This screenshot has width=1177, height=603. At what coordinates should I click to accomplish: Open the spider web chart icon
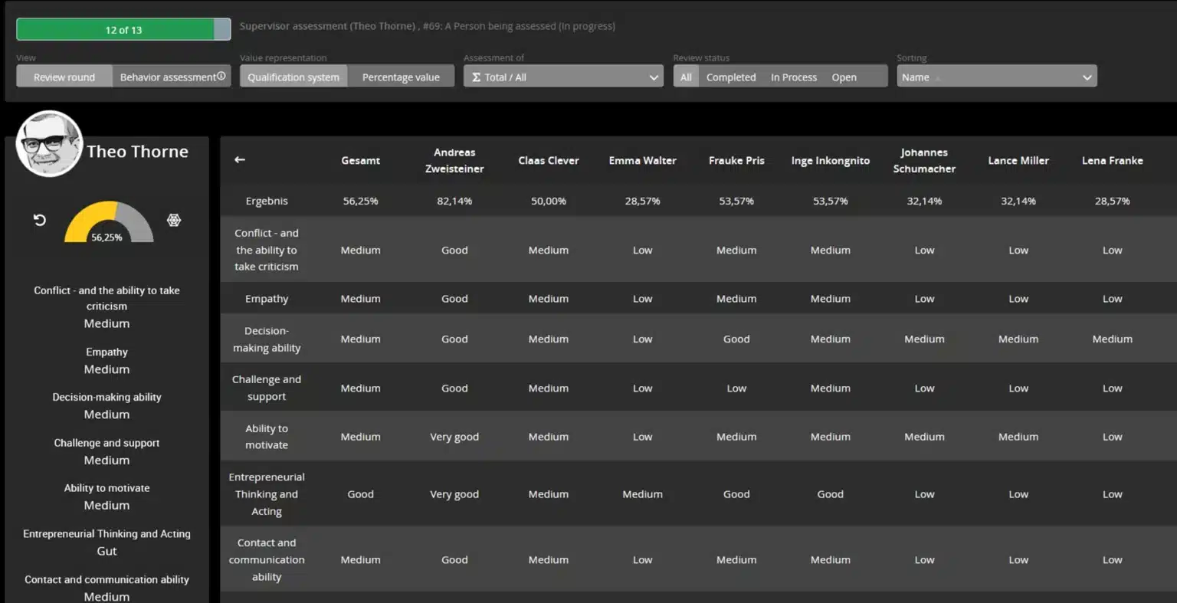point(174,221)
